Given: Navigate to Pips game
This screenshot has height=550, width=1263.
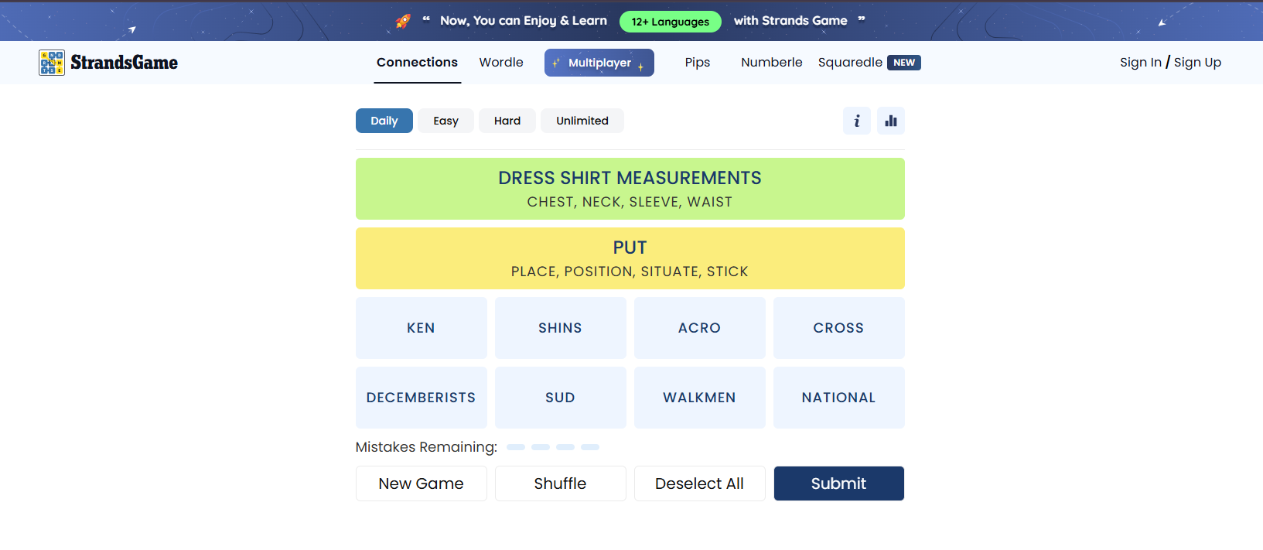Looking at the screenshot, I should coord(698,63).
